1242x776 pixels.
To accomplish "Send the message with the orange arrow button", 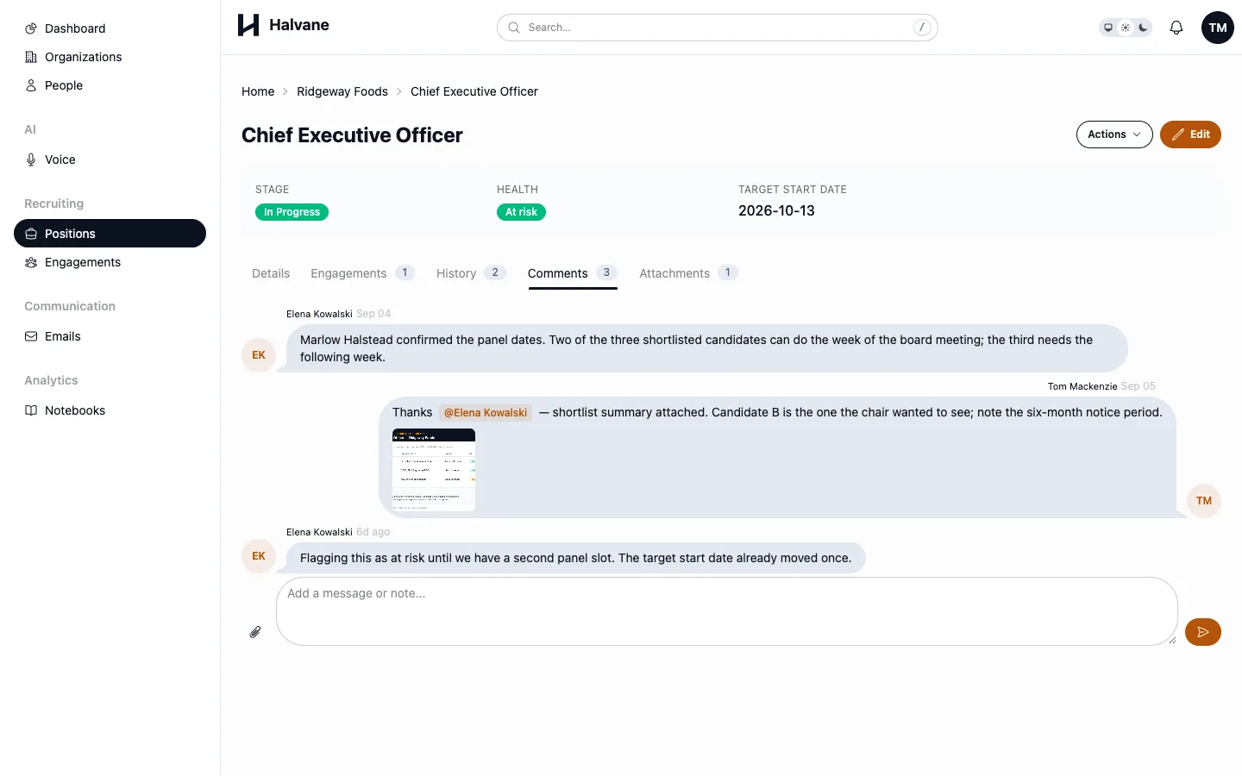I will [x=1203, y=632].
